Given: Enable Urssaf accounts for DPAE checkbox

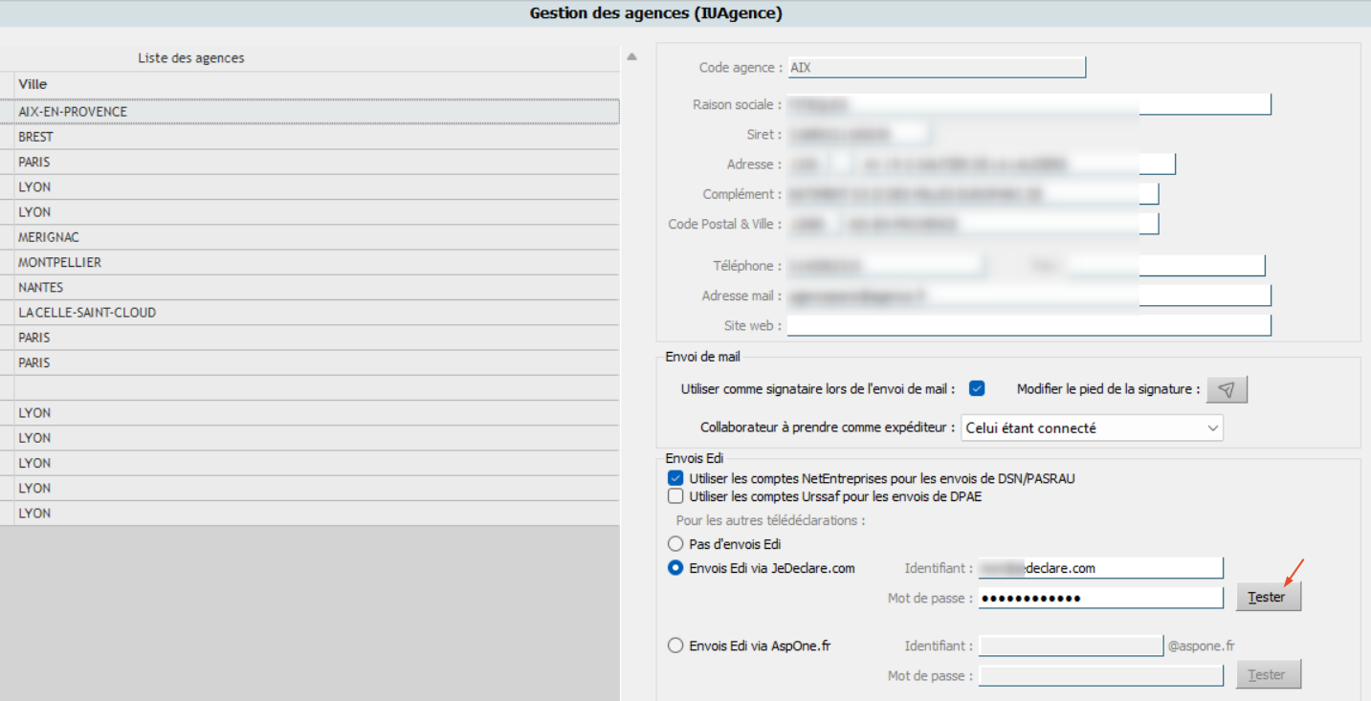Looking at the screenshot, I should tap(675, 496).
